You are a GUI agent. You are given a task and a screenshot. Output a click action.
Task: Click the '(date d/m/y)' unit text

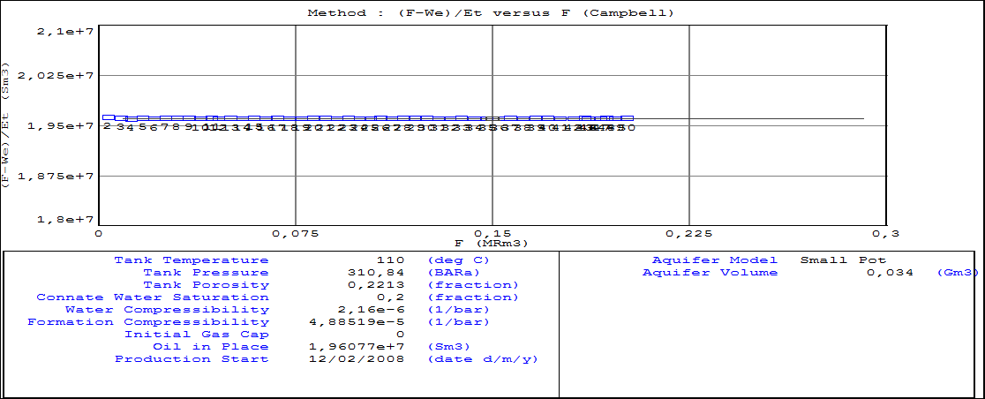(483, 358)
